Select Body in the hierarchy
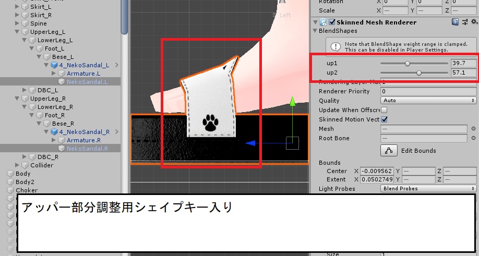Screen dimensions: 479x256 tap(23, 174)
